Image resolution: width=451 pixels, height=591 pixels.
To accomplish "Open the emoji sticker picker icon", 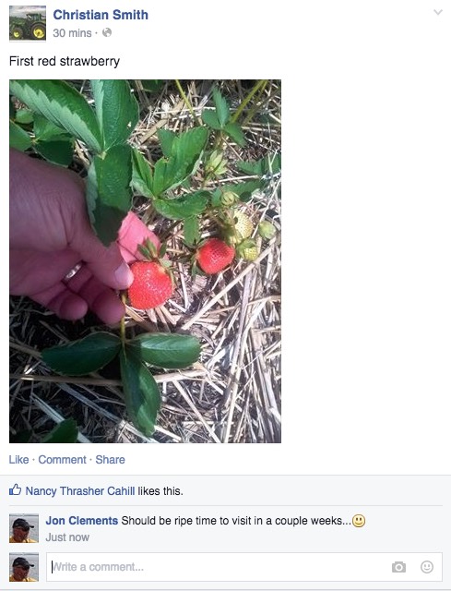I will pyautogui.click(x=427, y=567).
